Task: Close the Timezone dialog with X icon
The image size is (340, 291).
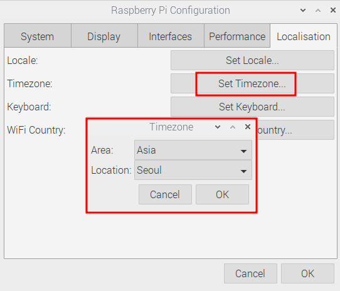Action: [x=248, y=127]
